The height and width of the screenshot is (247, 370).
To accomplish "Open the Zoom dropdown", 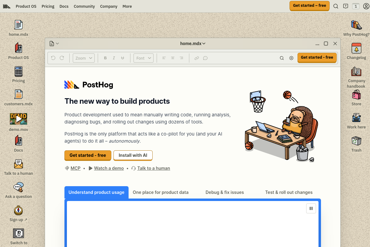I will [84, 58].
